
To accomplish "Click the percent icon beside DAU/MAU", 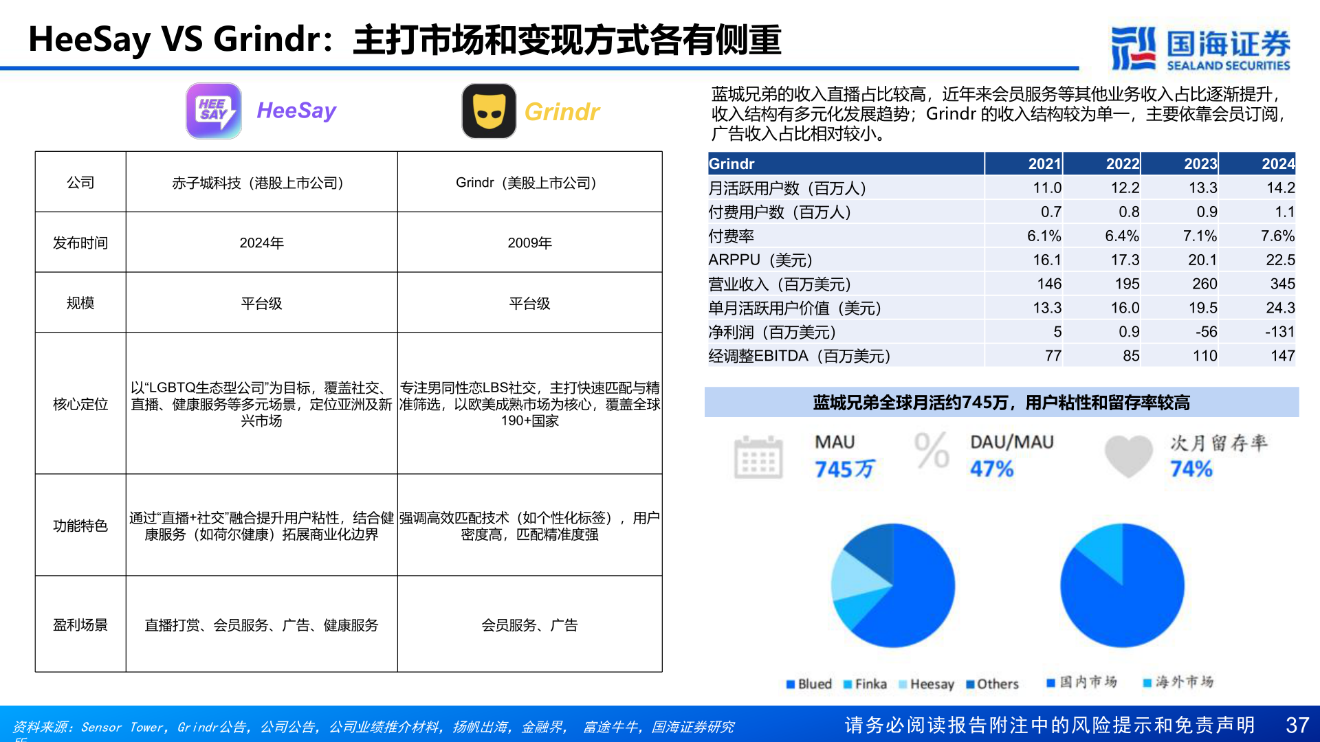I will click(932, 450).
